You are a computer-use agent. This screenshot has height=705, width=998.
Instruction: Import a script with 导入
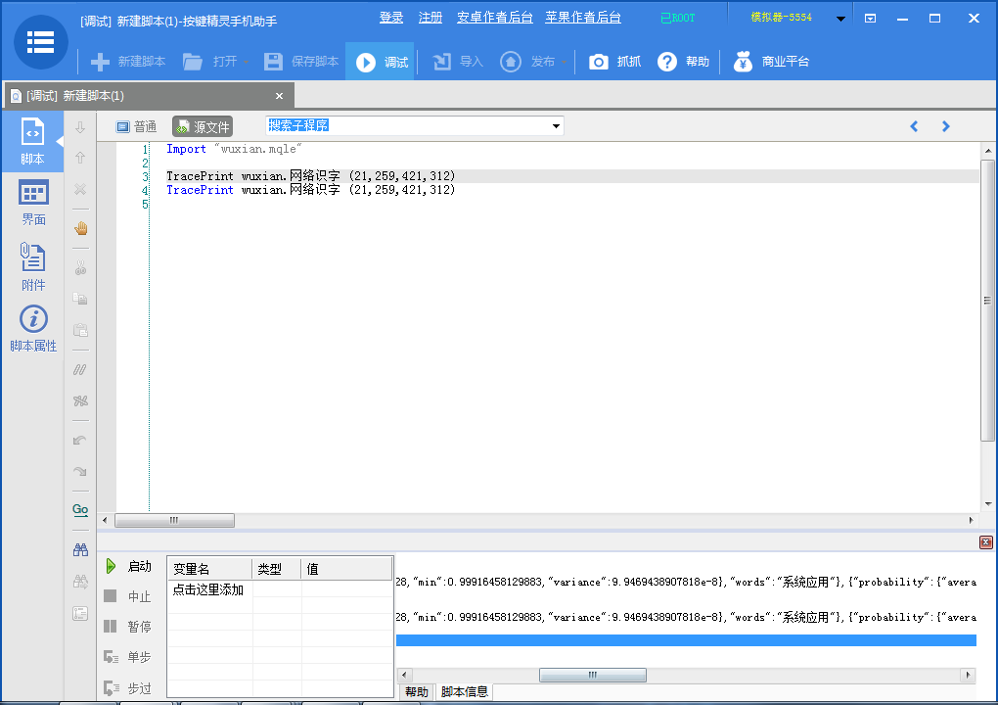[458, 62]
